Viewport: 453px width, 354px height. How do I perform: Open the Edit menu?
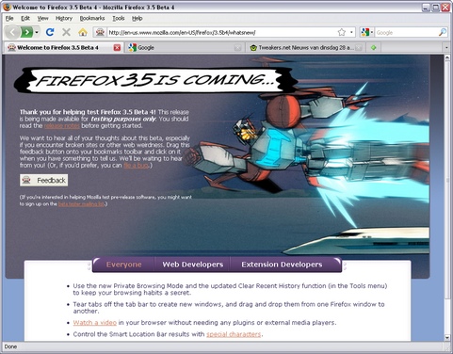click(25, 18)
